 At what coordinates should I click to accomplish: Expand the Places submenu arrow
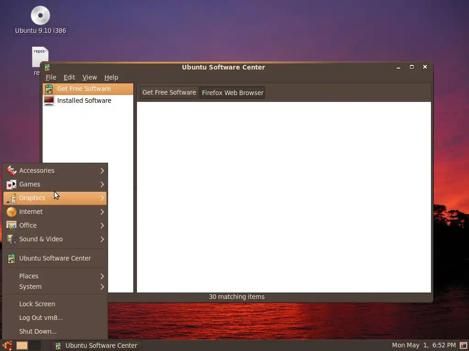coord(102,276)
